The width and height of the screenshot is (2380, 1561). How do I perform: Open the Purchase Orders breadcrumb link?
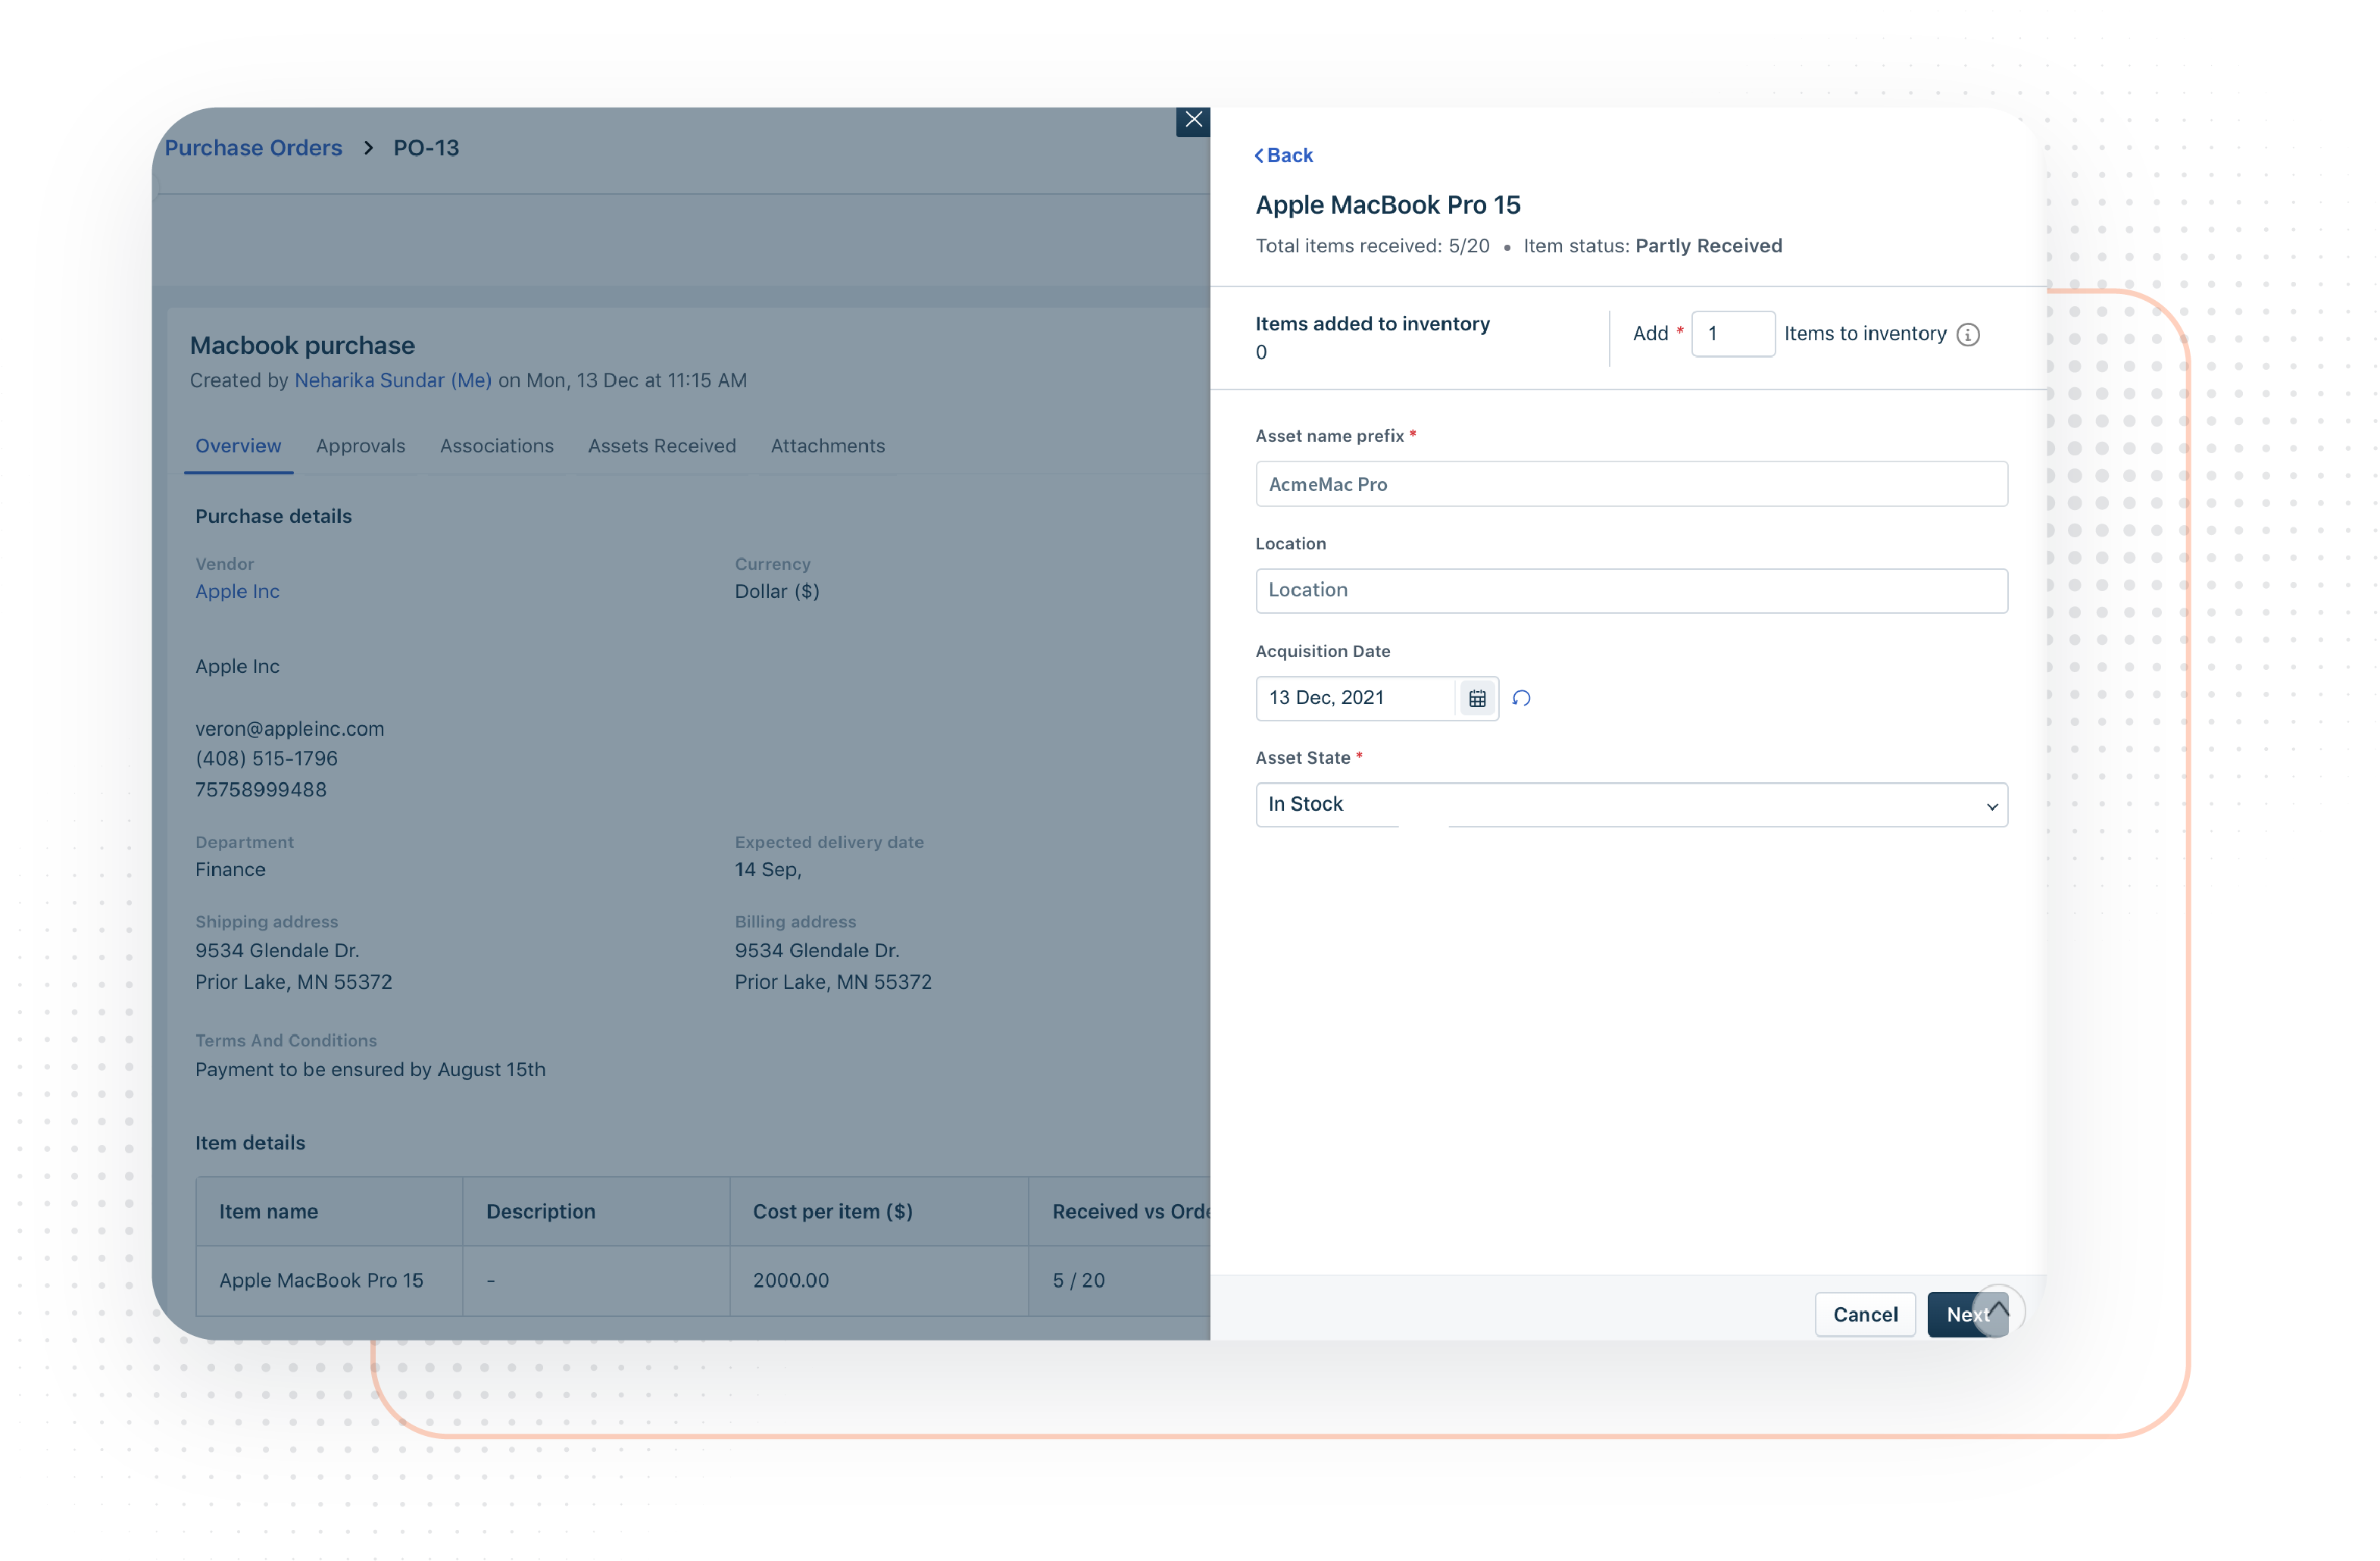253,147
